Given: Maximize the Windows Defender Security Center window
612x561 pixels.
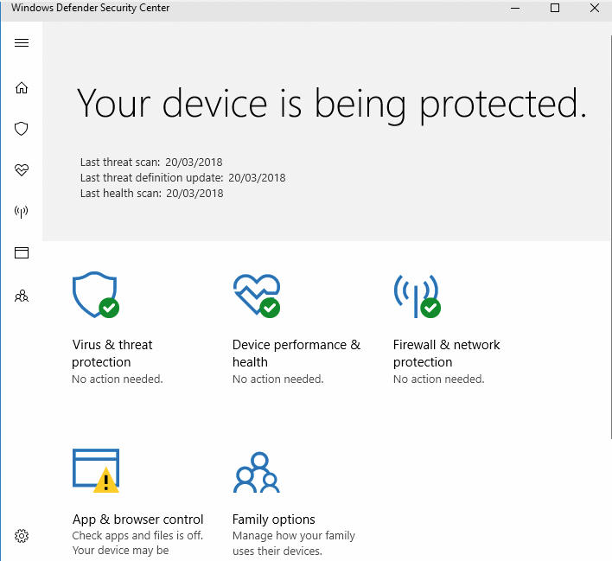Looking at the screenshot, I should pos(555,8).
